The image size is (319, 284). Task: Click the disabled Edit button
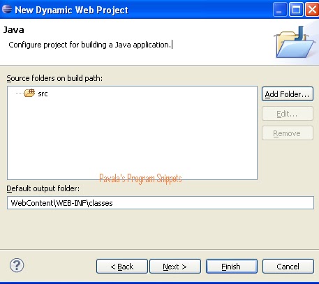tap(288, 114)
